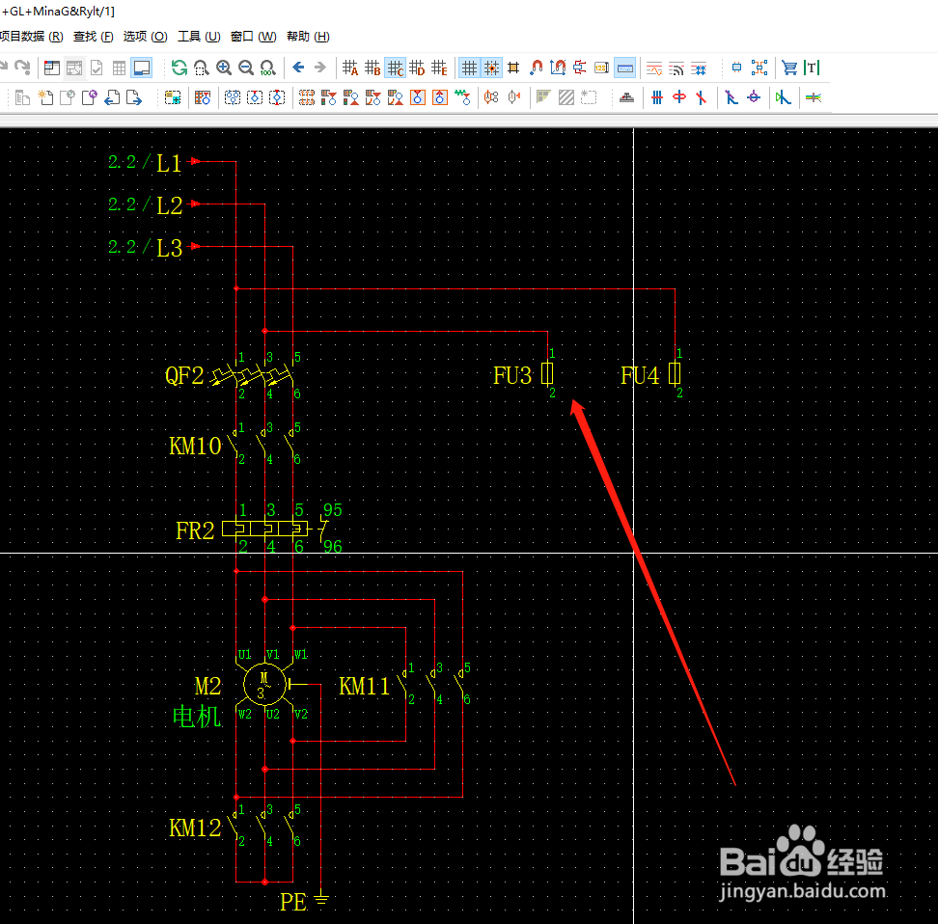Open the 帮助 (H) menu
The width and height of the screenshot is (938, 924).
pos(308,37)
